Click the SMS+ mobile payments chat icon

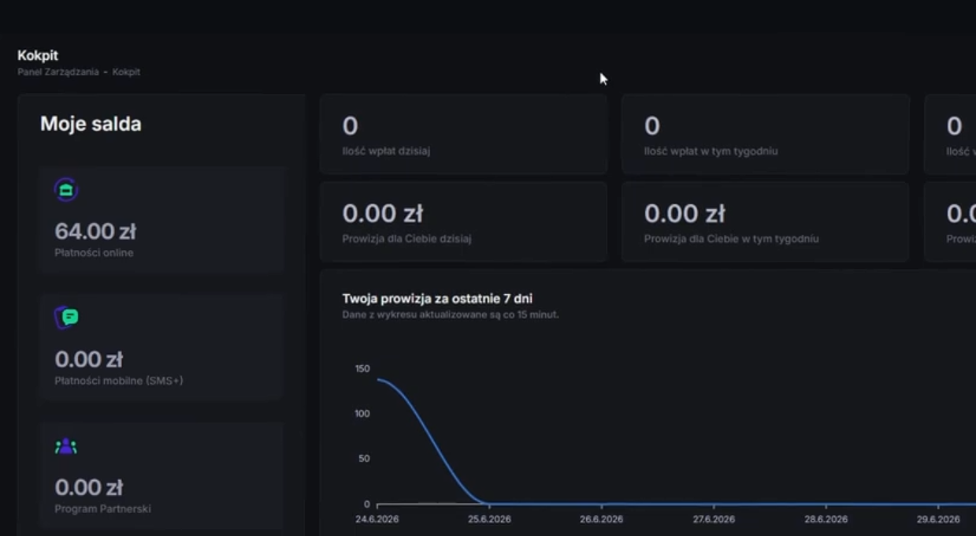(67, 318)
